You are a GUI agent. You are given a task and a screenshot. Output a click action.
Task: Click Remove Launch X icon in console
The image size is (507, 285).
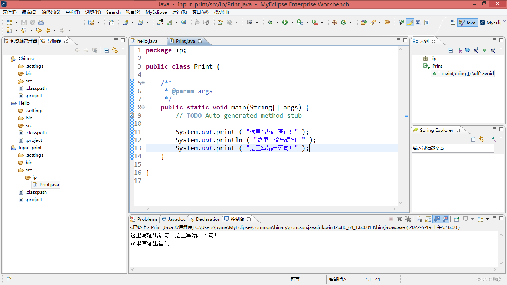tap(399, 219)
